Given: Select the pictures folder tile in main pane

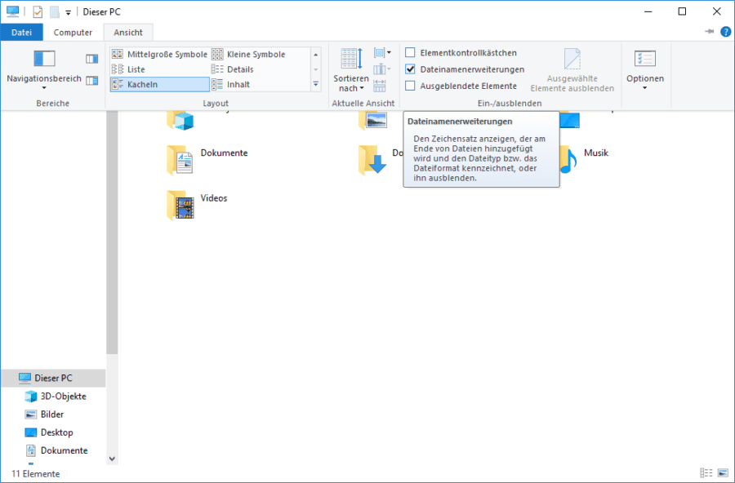Looking at the screenshot, I should (373, 121).
